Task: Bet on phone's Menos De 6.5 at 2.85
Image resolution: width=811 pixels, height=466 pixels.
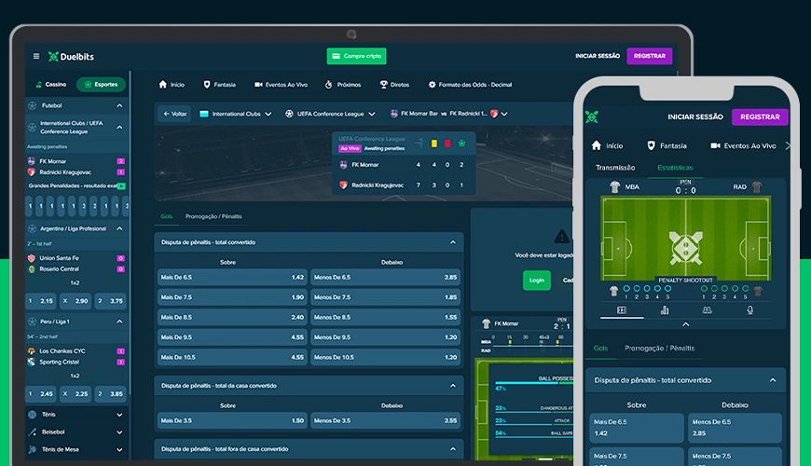Action: click(x=735, y=428)
